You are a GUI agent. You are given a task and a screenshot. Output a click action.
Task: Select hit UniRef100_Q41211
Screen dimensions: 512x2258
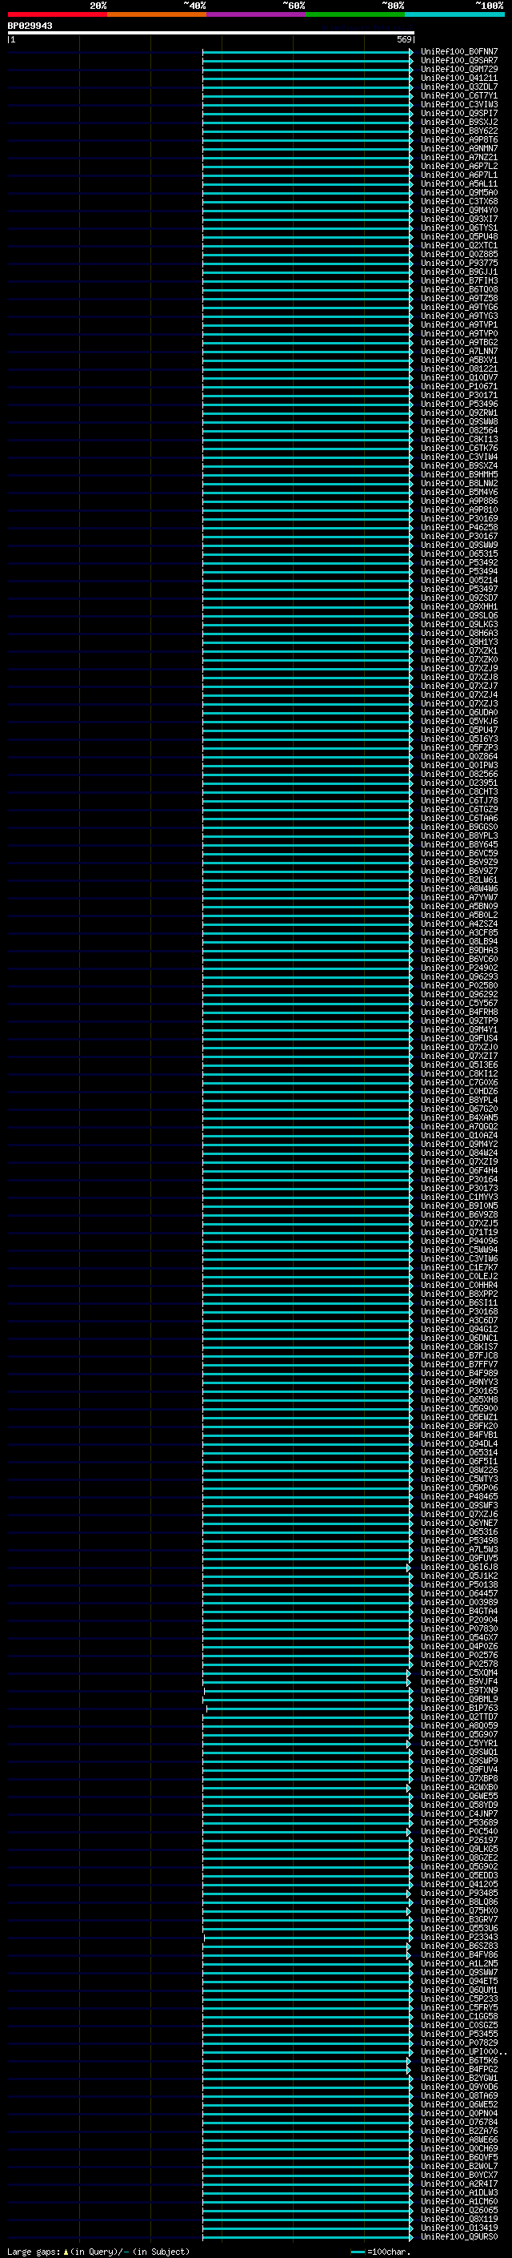[458, 78]
